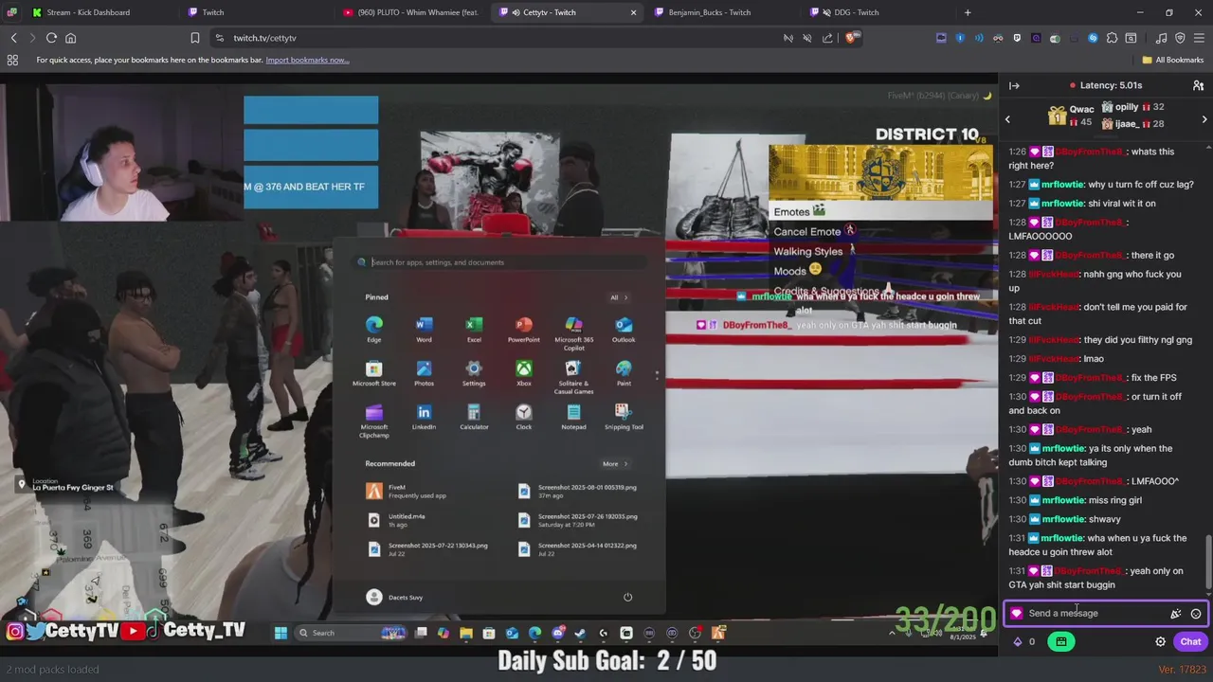Open the Brave VPN shield icon
The width and height of the screenshot is (1213, 682).
click(x=1180, y=38)
